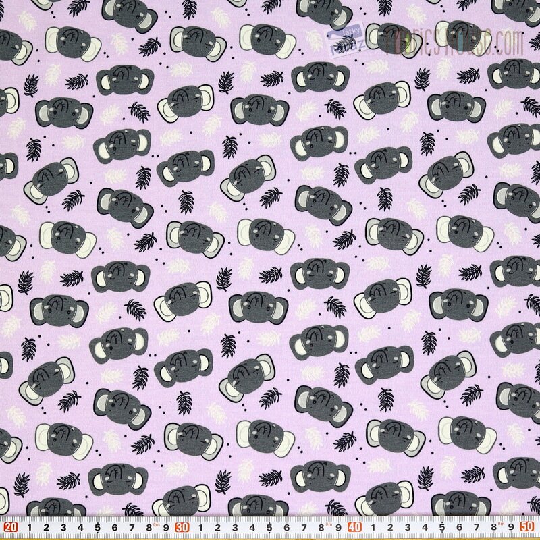
Task: Click the red 20 mark on the ruler
Action: coord(11,527)
